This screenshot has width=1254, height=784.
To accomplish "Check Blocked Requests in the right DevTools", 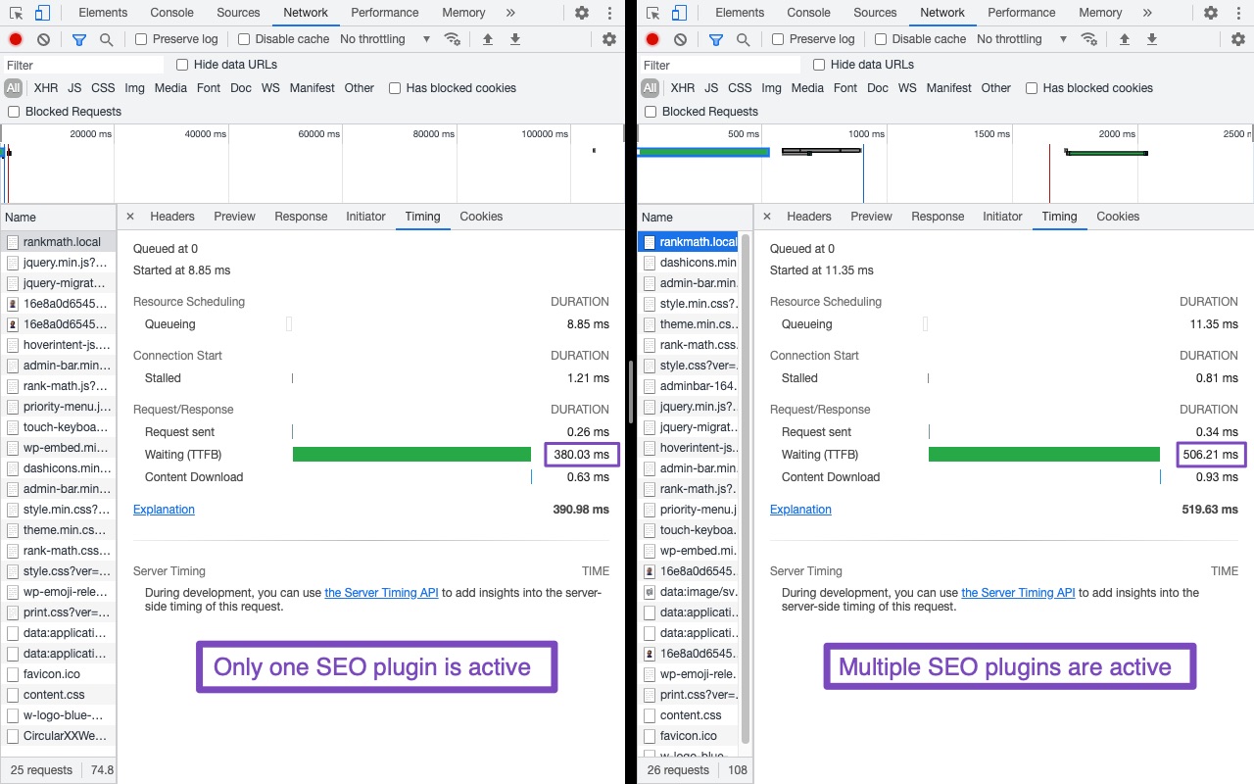I will 651,112.
